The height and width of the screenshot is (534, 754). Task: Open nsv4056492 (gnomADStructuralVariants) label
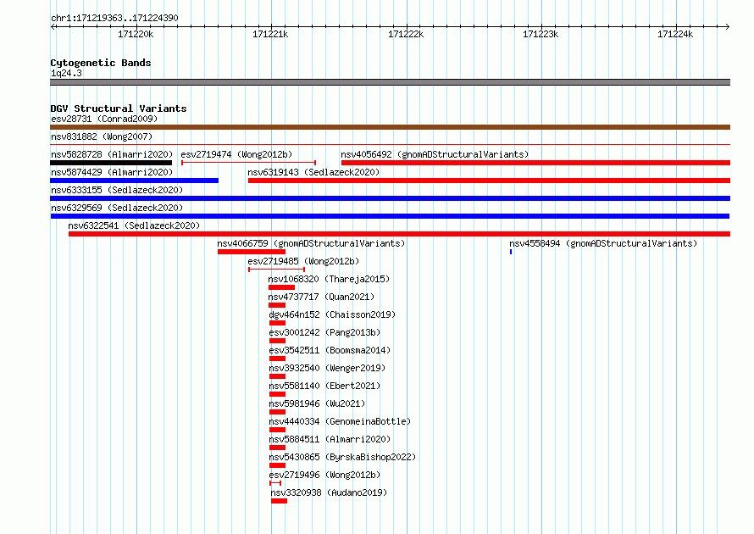(x=435, y=154)
